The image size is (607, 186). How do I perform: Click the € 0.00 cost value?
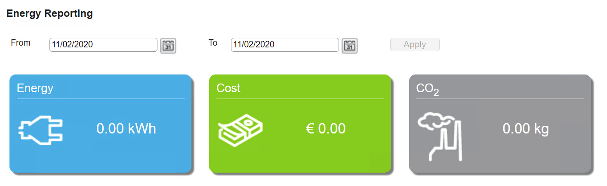pos(326,129)
